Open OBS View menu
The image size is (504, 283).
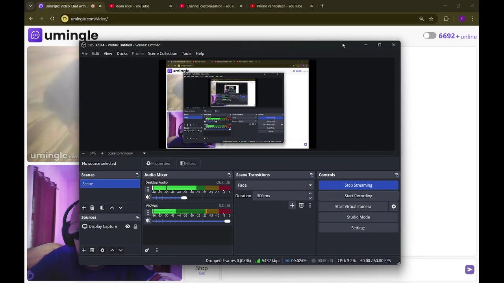(x=107, y=53)
